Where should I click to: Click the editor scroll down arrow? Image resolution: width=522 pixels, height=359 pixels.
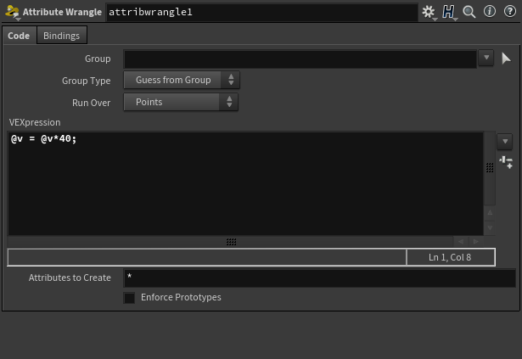click(490, 228)
